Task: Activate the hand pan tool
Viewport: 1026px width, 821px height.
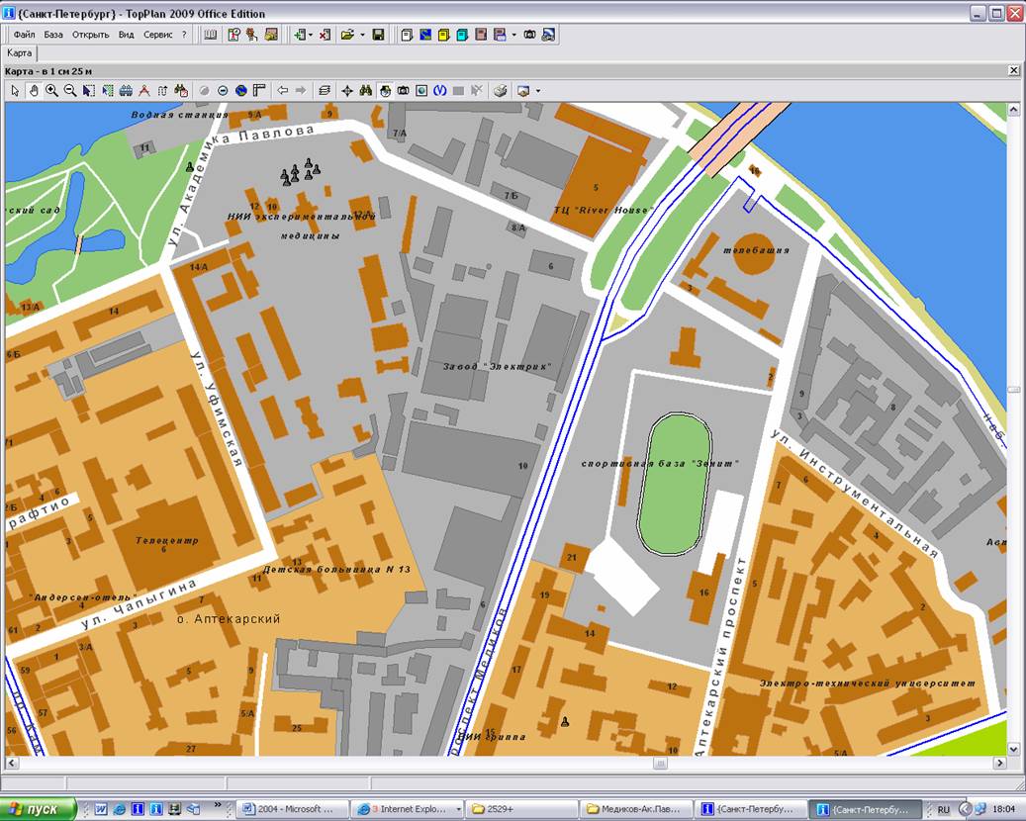Action: 34,90
